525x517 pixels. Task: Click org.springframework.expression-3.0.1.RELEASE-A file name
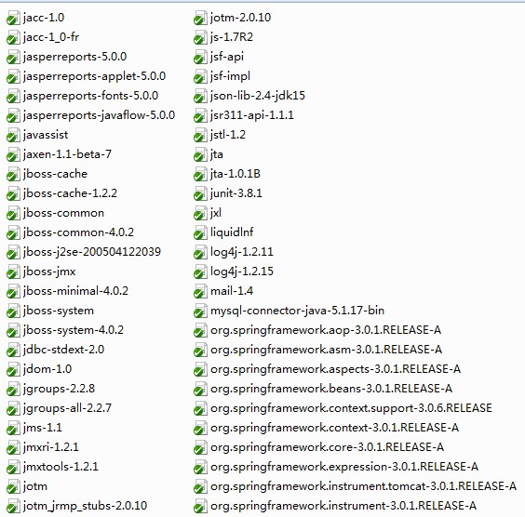[344, 467]
